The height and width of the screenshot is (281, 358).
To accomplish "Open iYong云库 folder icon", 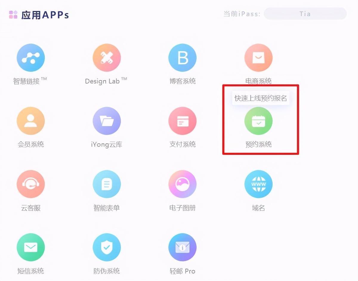I will click(x=107, y=121).
